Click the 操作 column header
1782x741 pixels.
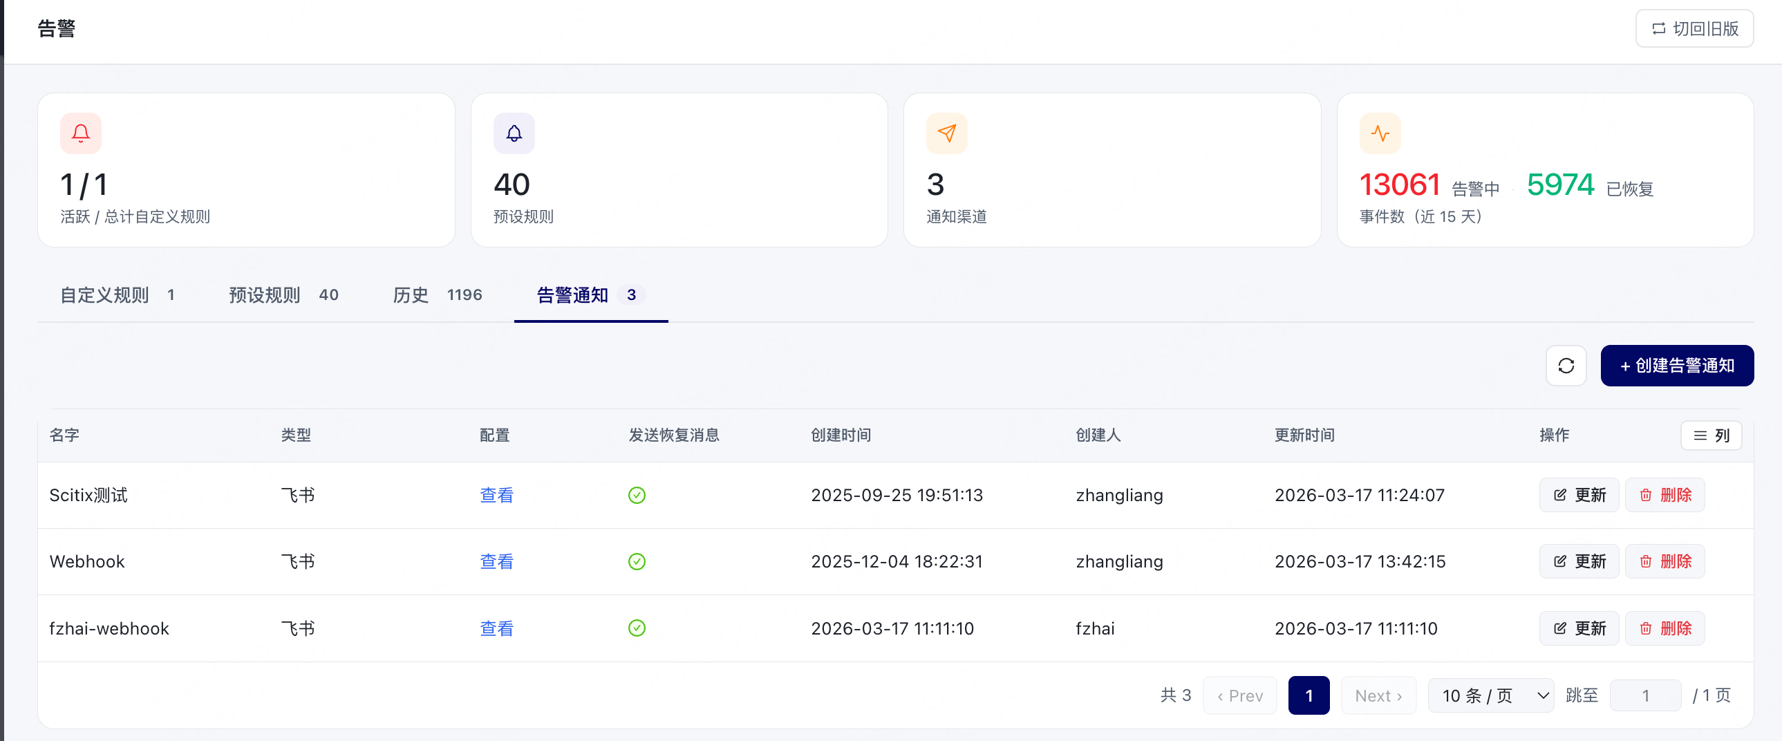coord(1554,435)
